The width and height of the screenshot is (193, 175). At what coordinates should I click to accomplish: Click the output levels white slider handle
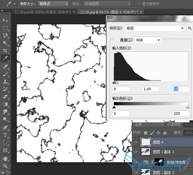[x=188, y=108]
